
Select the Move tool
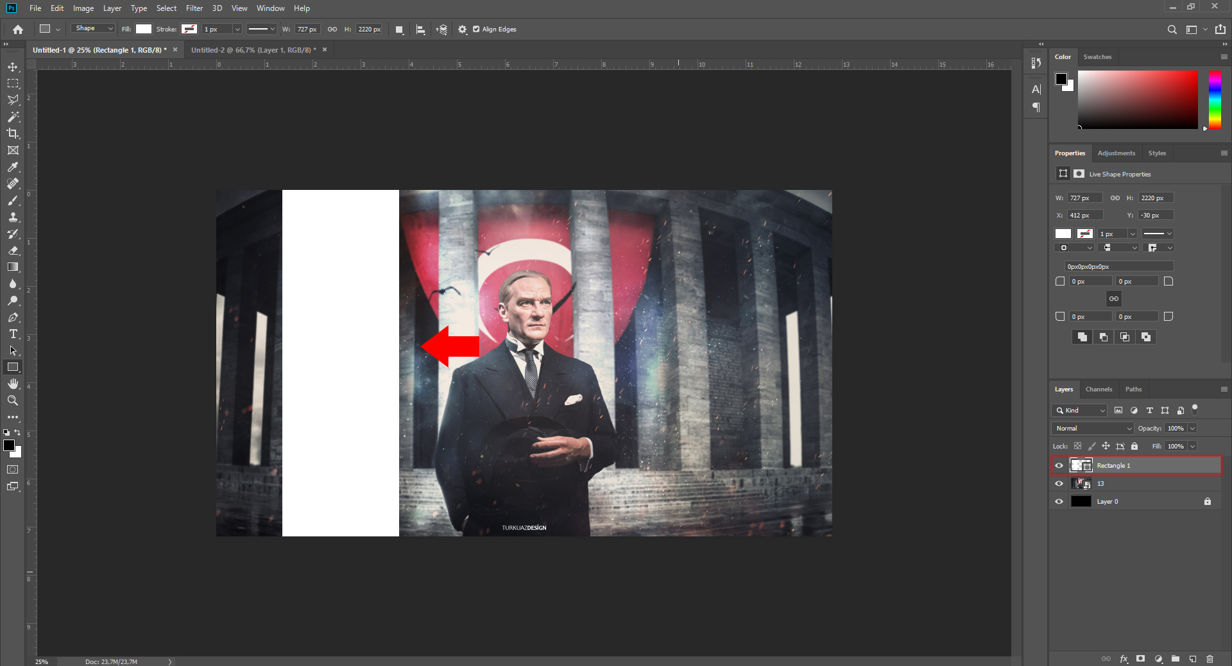pos(13,67)
